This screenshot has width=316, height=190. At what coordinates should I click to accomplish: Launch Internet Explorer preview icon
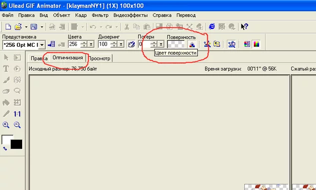212,26
